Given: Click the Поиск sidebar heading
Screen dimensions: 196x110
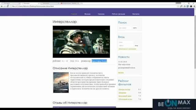Looking at the screenshot, I should click(123, 23).
